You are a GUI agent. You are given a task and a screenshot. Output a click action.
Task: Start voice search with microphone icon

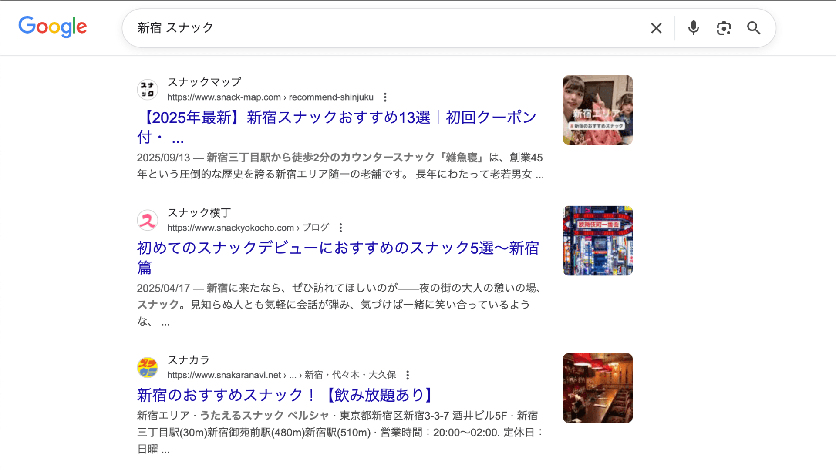(x=693, y=28)
